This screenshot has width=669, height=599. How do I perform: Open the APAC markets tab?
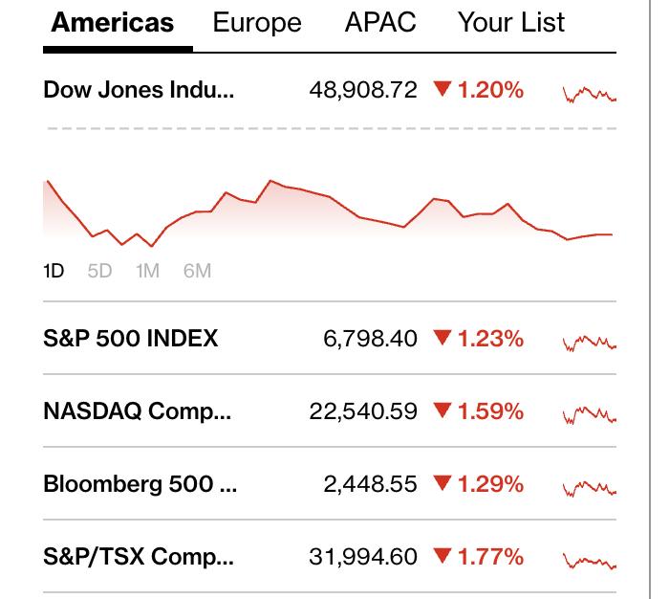pyautogui.click(x=380, y=23)
